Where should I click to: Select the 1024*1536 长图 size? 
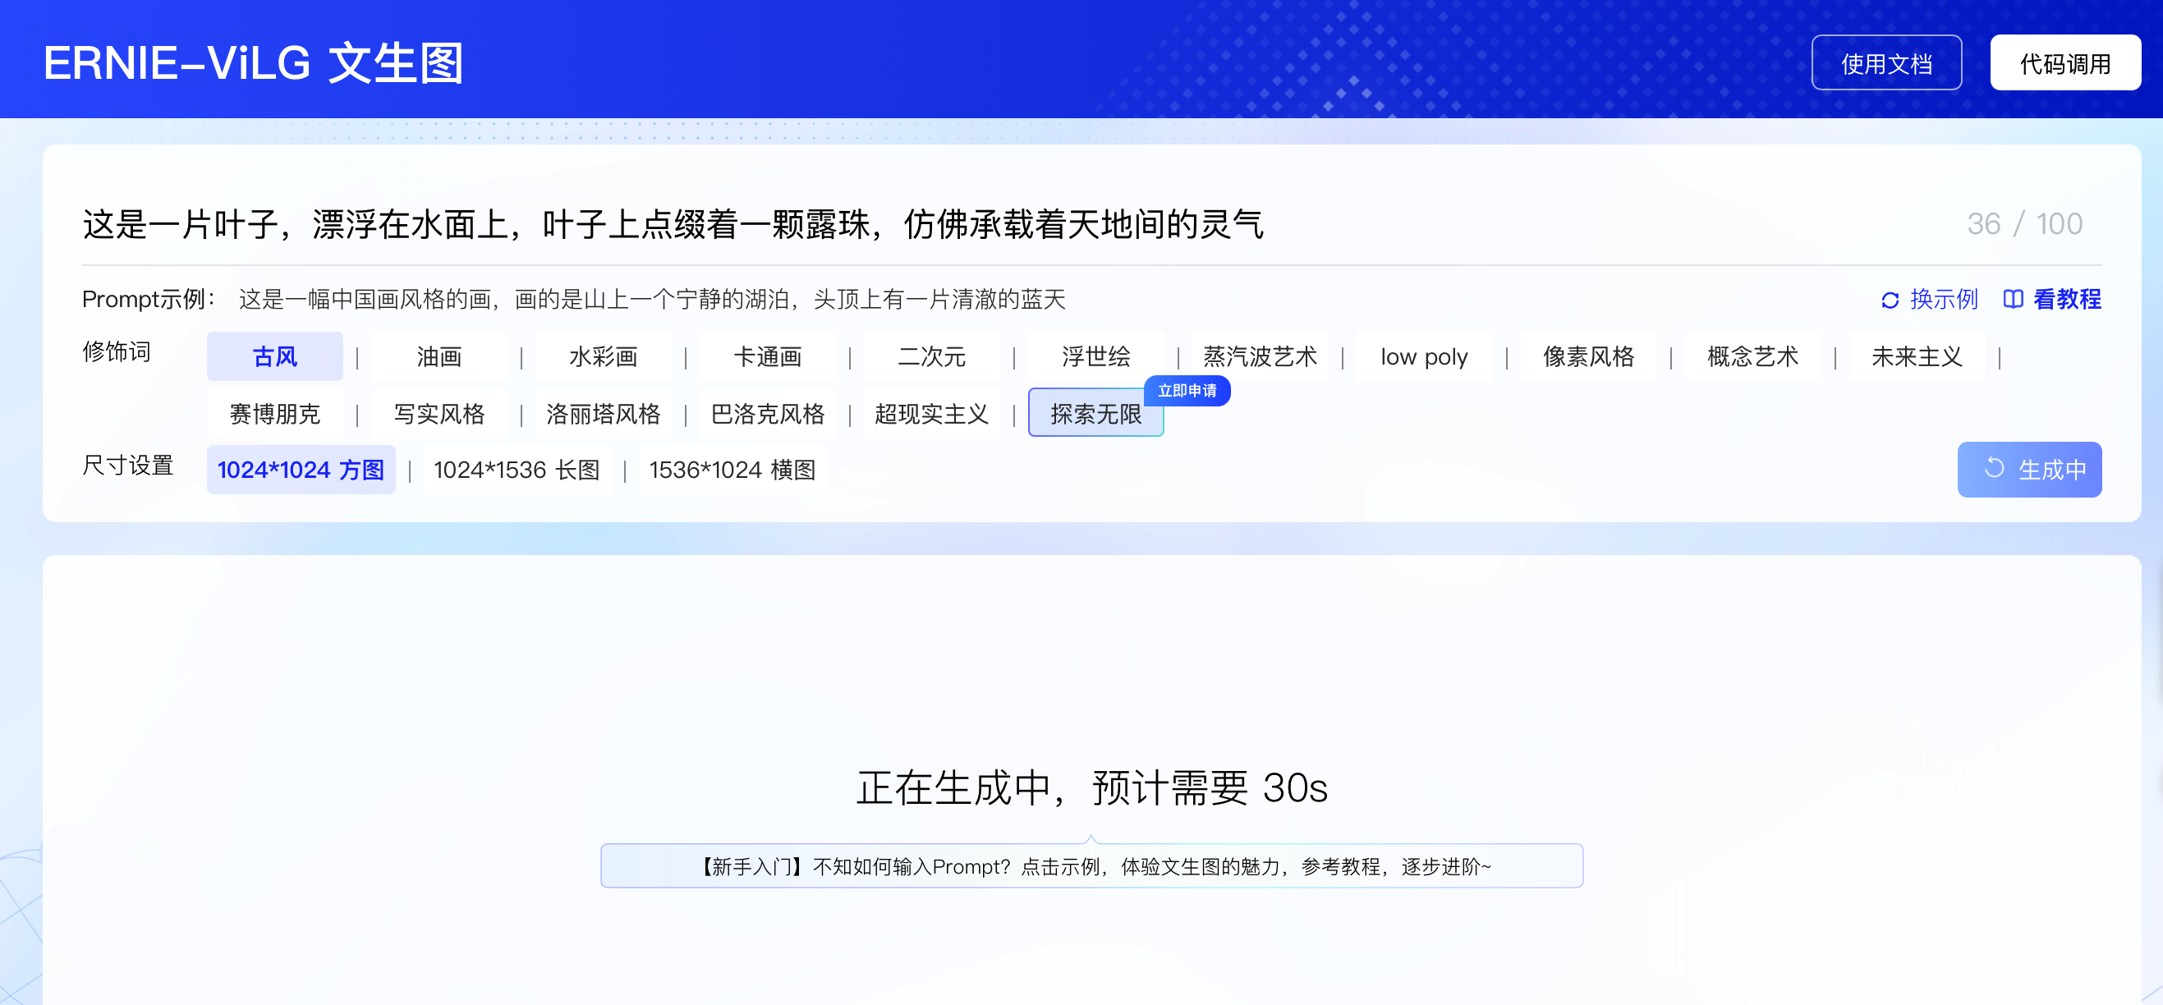517,470
